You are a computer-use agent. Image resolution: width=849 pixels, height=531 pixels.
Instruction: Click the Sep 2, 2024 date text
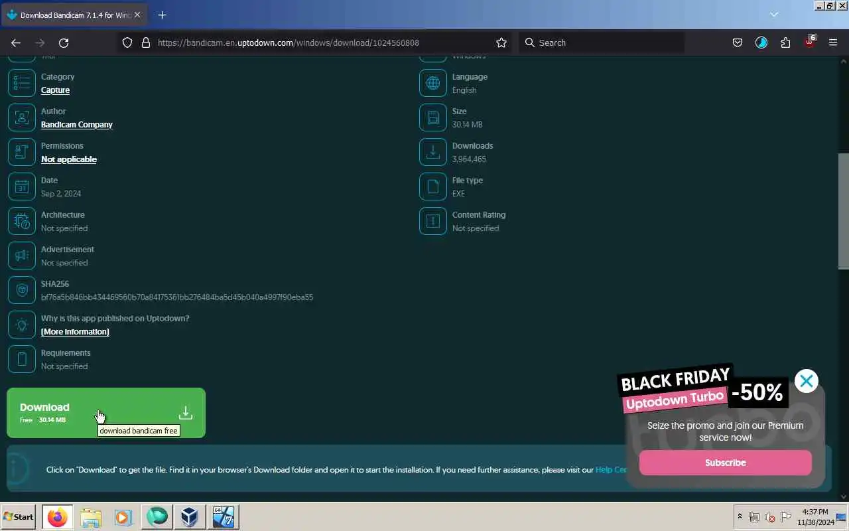(61, 194)
